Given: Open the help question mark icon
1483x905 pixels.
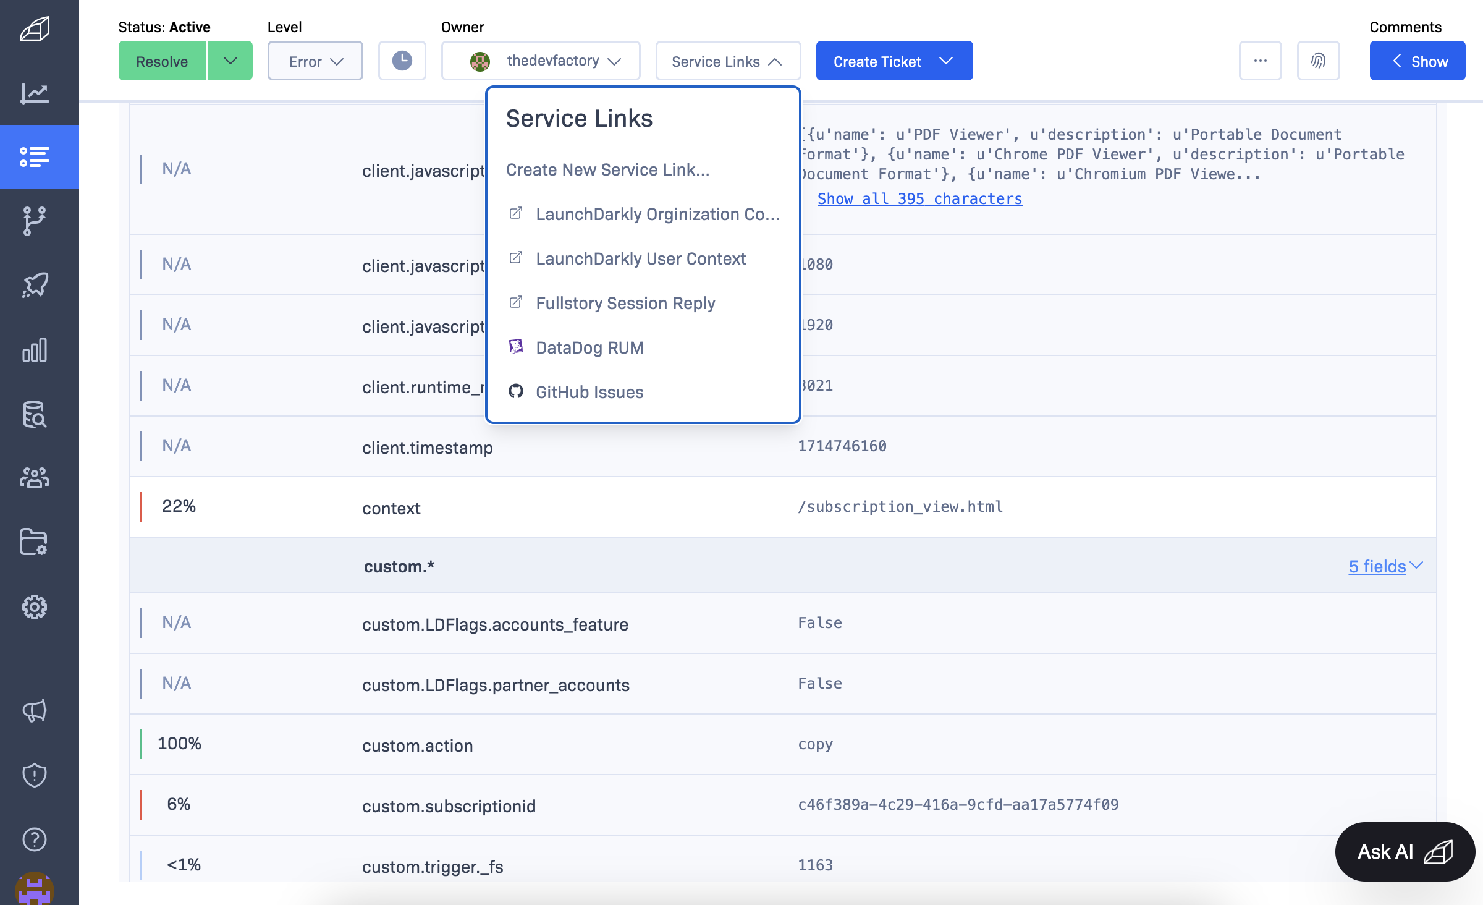Looking at the screenshot, I should point(35,839).
